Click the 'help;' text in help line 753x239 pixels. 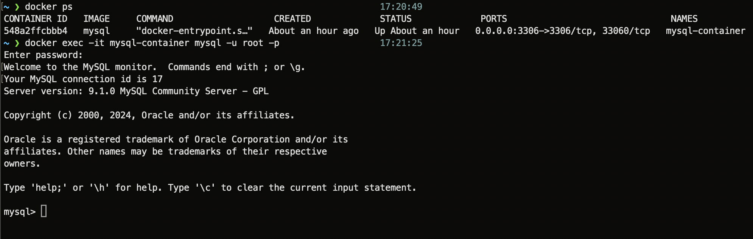coord(49,188)
